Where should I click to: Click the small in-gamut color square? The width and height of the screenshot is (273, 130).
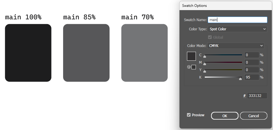point(194,67)
